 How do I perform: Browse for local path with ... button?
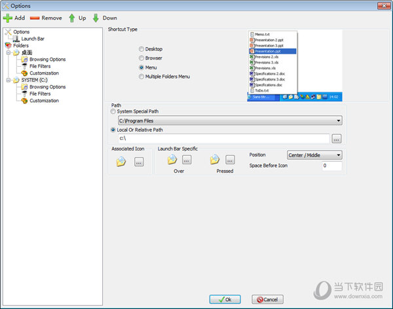tap(337, 139)
